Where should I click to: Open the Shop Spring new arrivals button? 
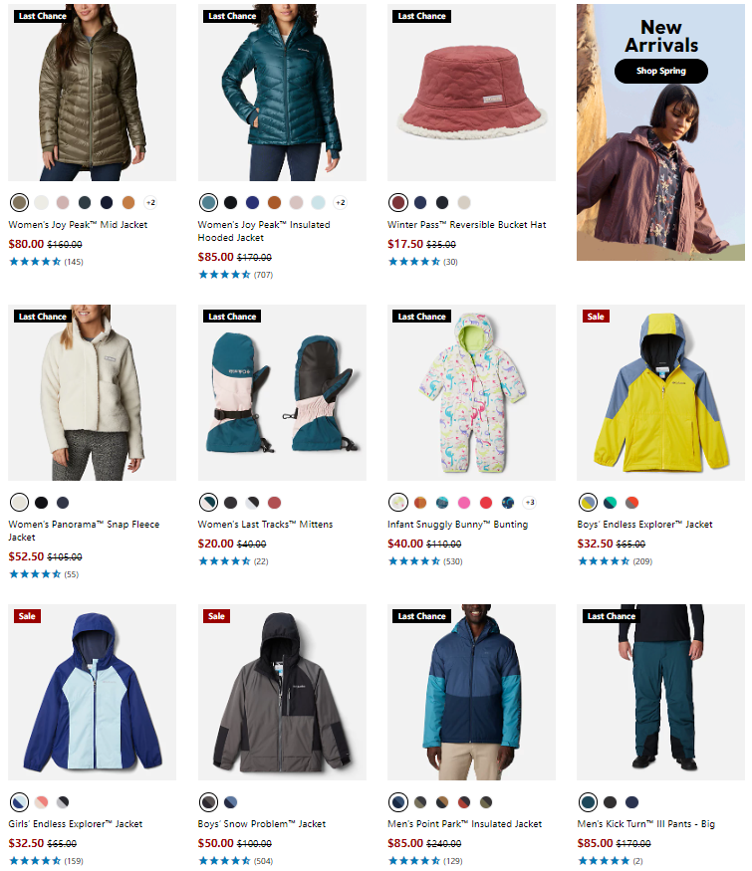[660, 71]
